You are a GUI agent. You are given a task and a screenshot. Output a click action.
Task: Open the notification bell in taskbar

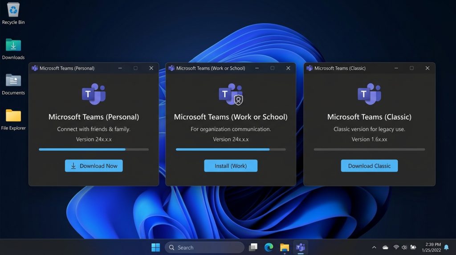[447, 247]
